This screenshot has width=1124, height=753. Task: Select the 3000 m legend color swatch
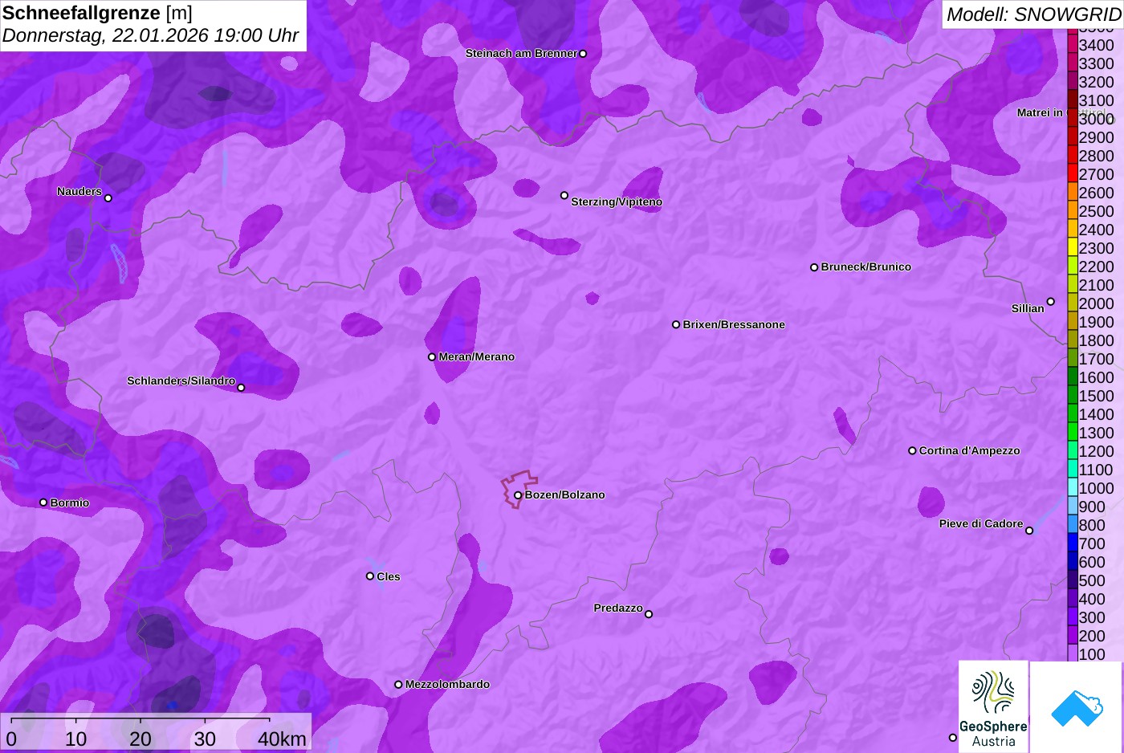click(x=1072, y=117)
